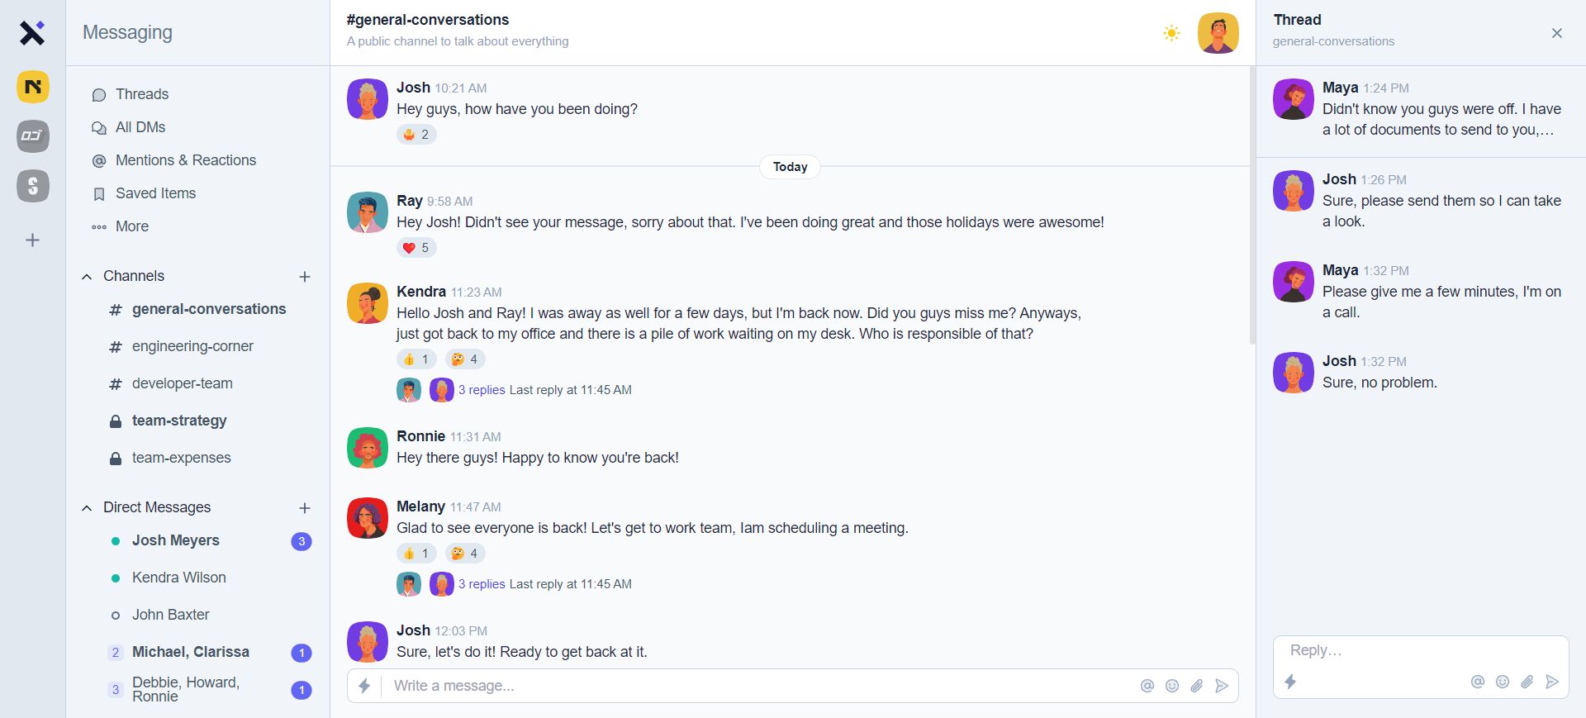
Task: Collapse the Channels section
Action: click(87, 277)
